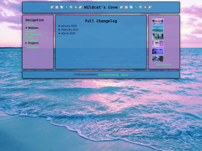Click the gray rainy street stamp
Image resolution: width=202 pixels, height=151 pixels.
pyautogui.click(x=158, y=59)
